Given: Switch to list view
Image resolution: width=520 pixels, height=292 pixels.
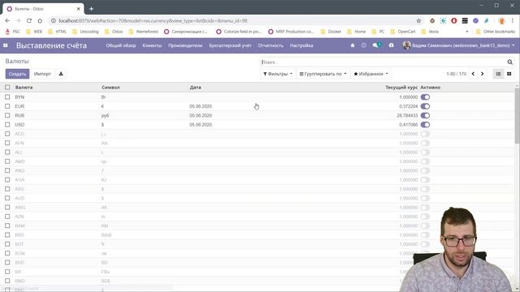Looking at the screenshot, I should point(498,74).
